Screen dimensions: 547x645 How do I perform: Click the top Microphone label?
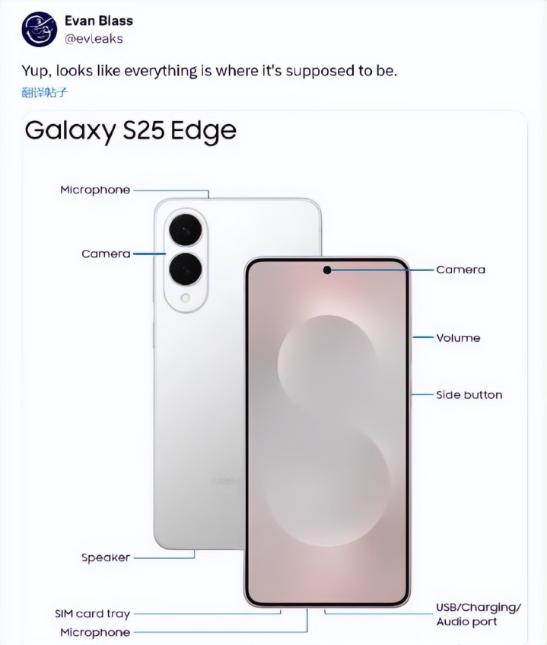coord(95,190)
